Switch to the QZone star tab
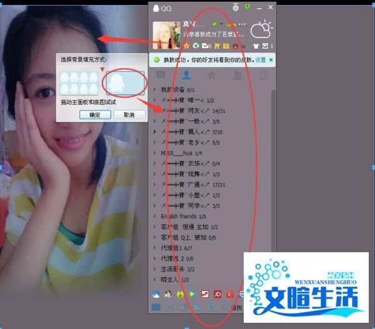375x329 pixels. [x=212, y=75]
